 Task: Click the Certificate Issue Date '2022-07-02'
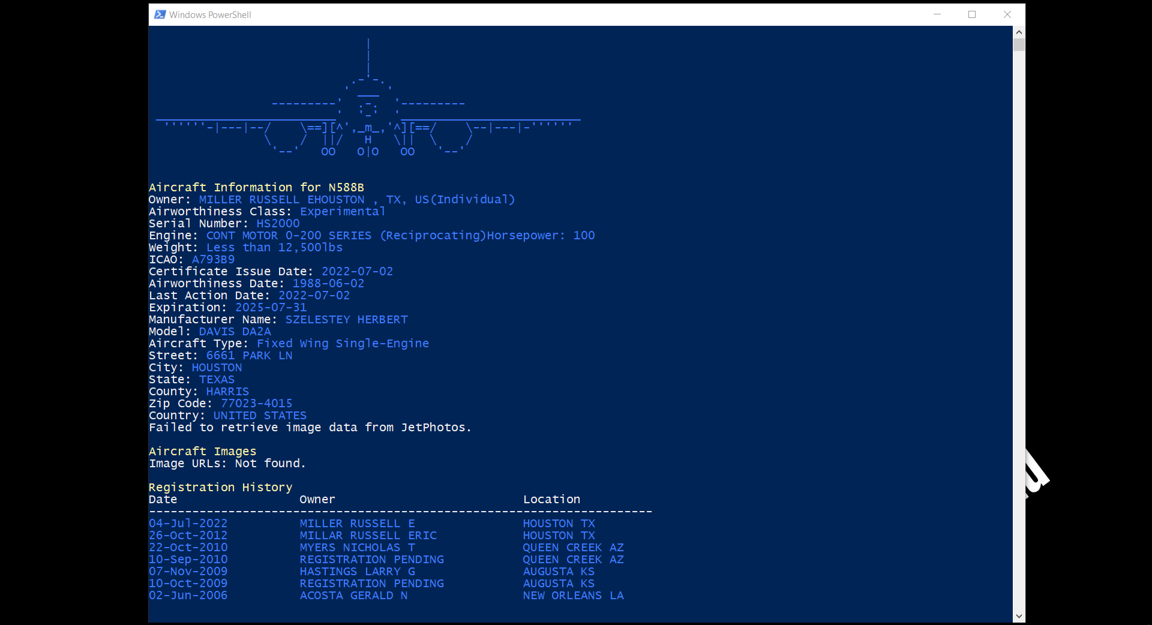click(357, 272)
